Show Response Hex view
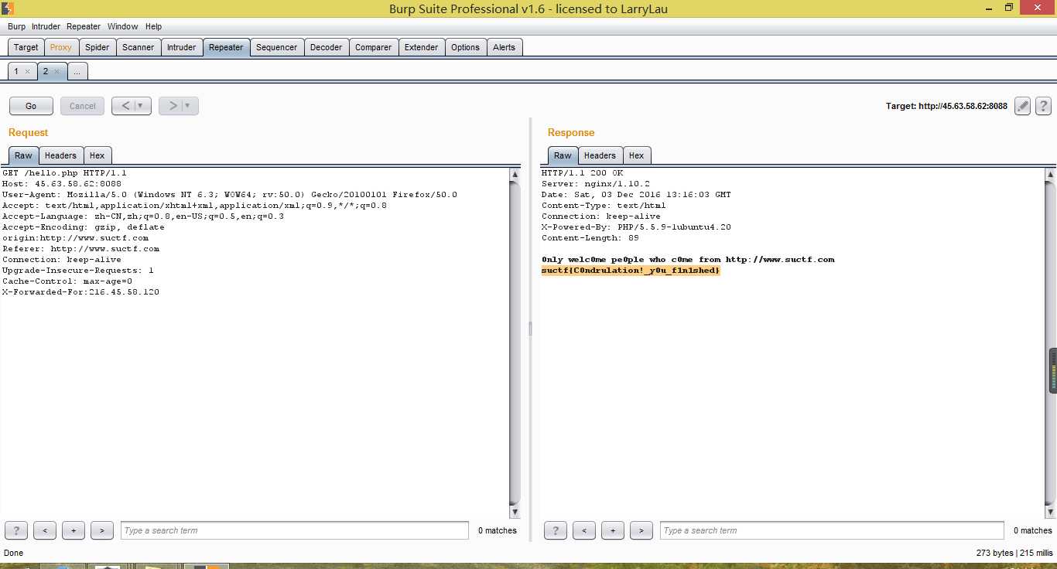The height and width of the screenshot is (569, 1057). pos(637,155)
